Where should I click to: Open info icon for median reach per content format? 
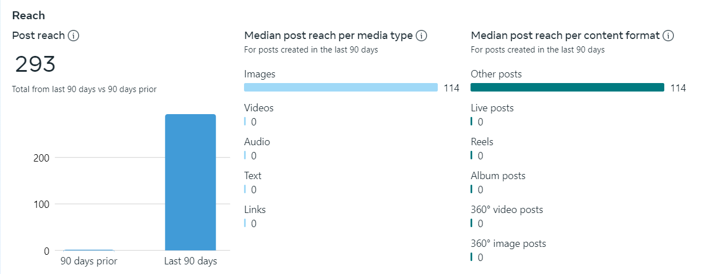coord(668,36)
